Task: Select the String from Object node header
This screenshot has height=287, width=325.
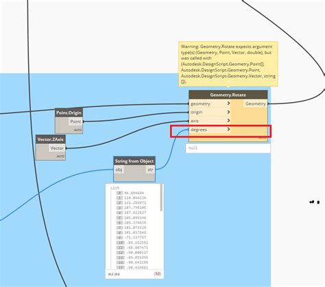Action: [x=134, y=161]
